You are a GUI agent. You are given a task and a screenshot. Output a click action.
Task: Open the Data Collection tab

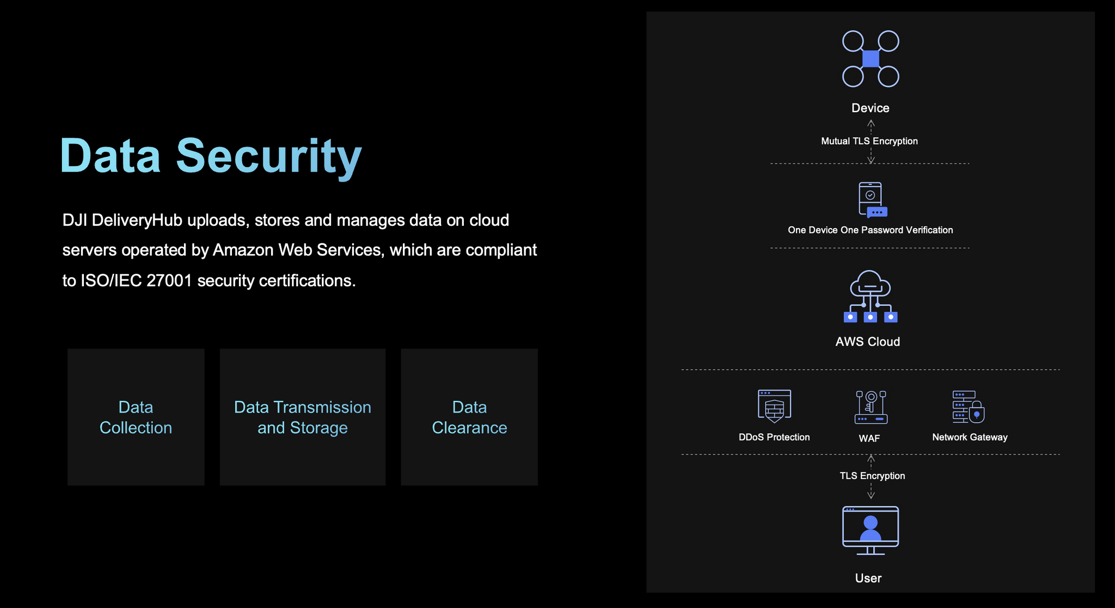click(x=136, y=417)
